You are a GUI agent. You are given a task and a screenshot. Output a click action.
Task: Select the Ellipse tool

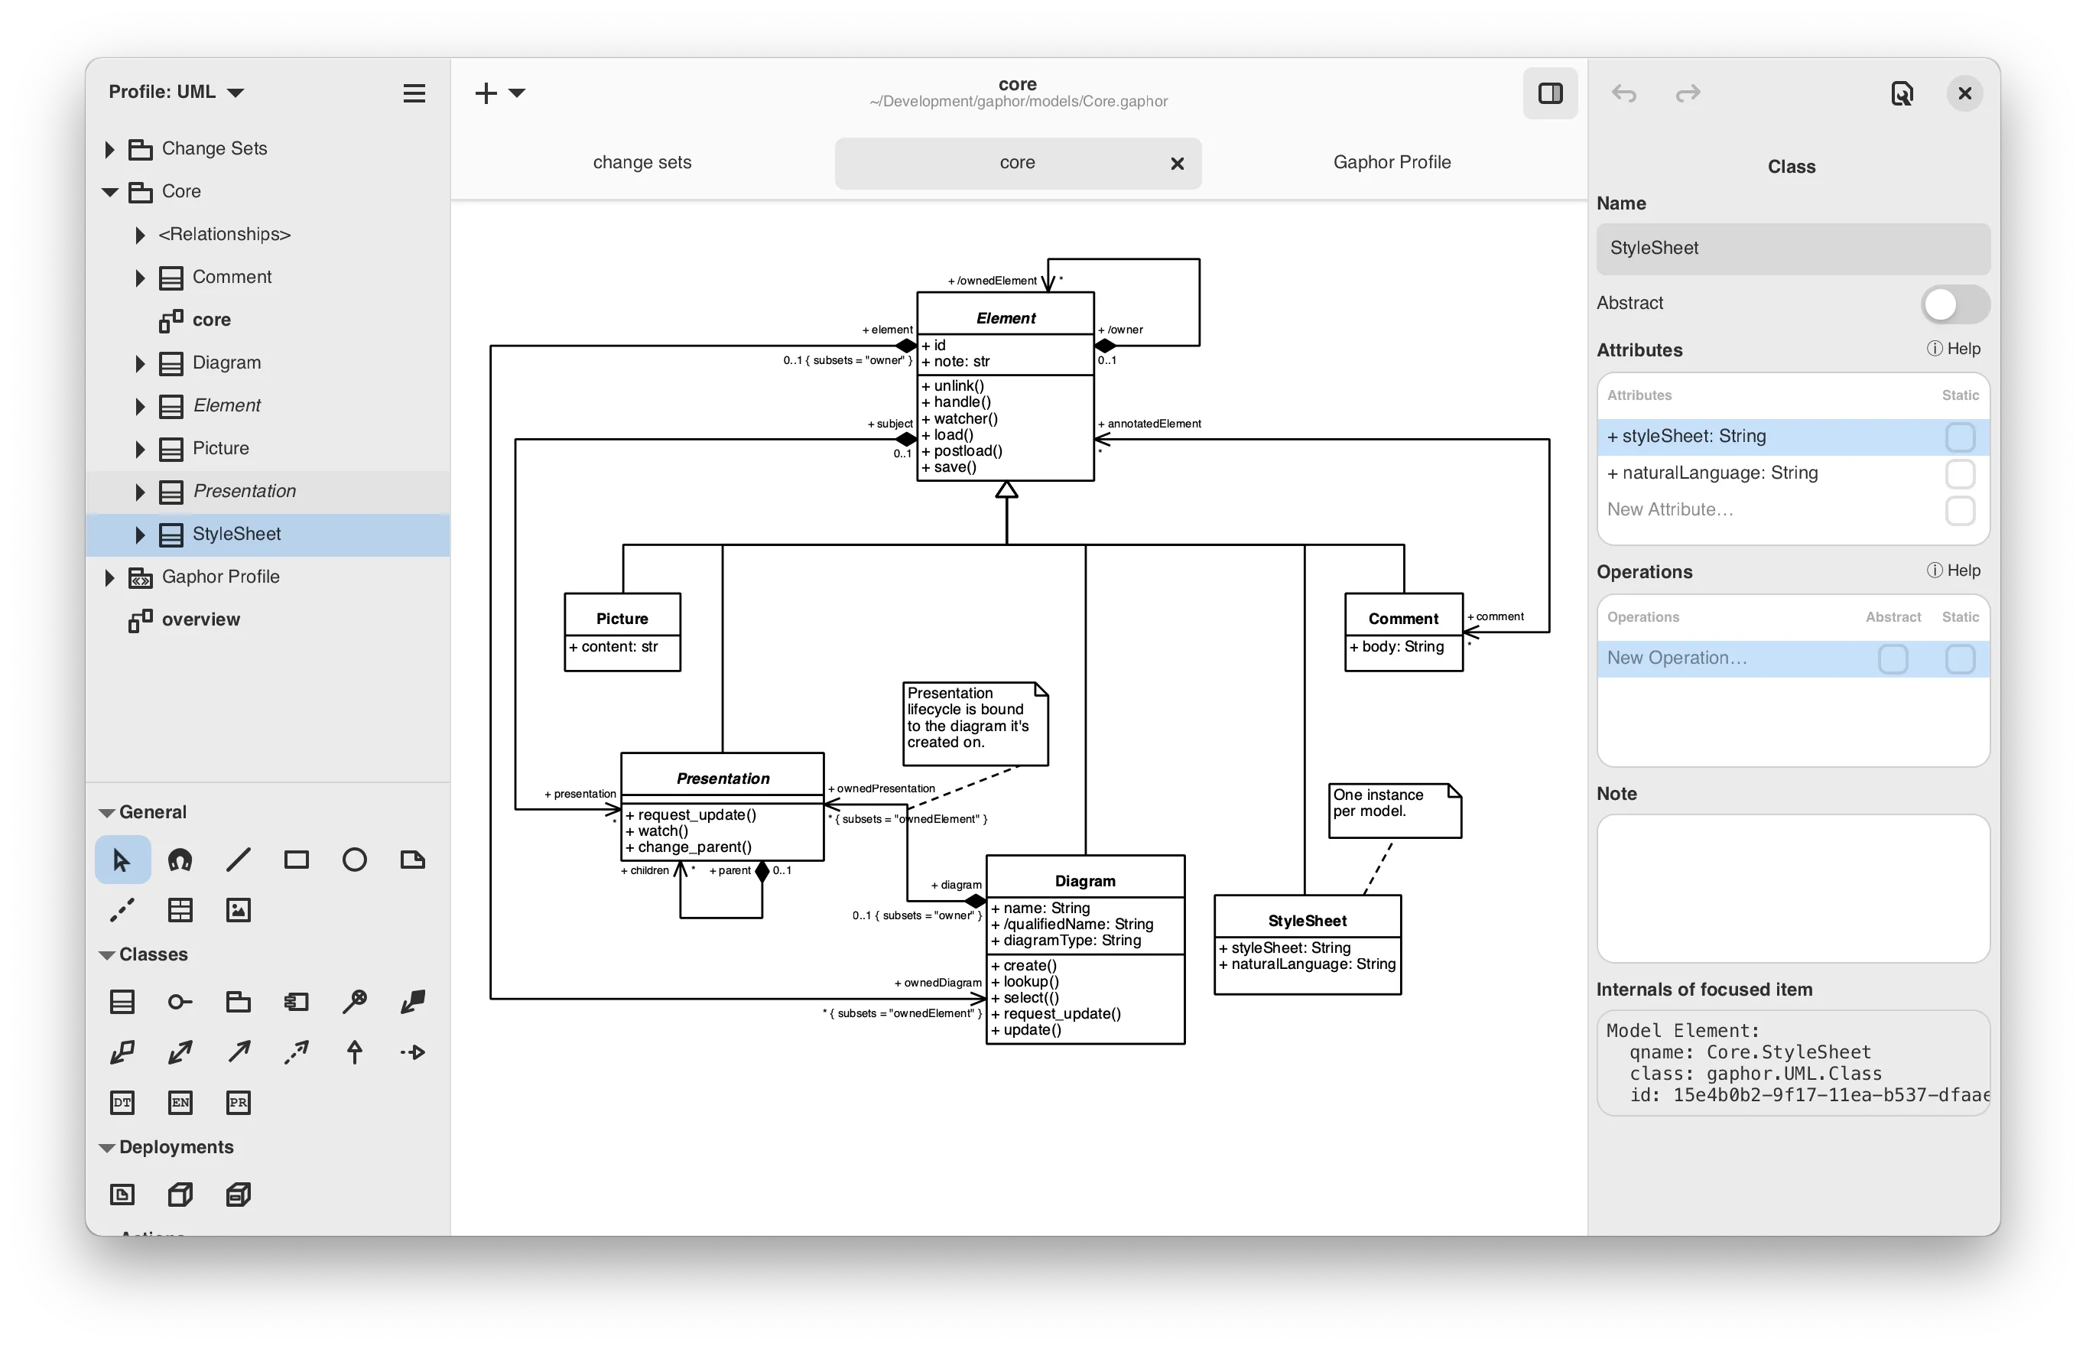354,860
